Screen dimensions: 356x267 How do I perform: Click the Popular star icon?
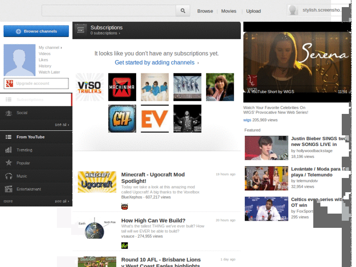tap(8, 163)
